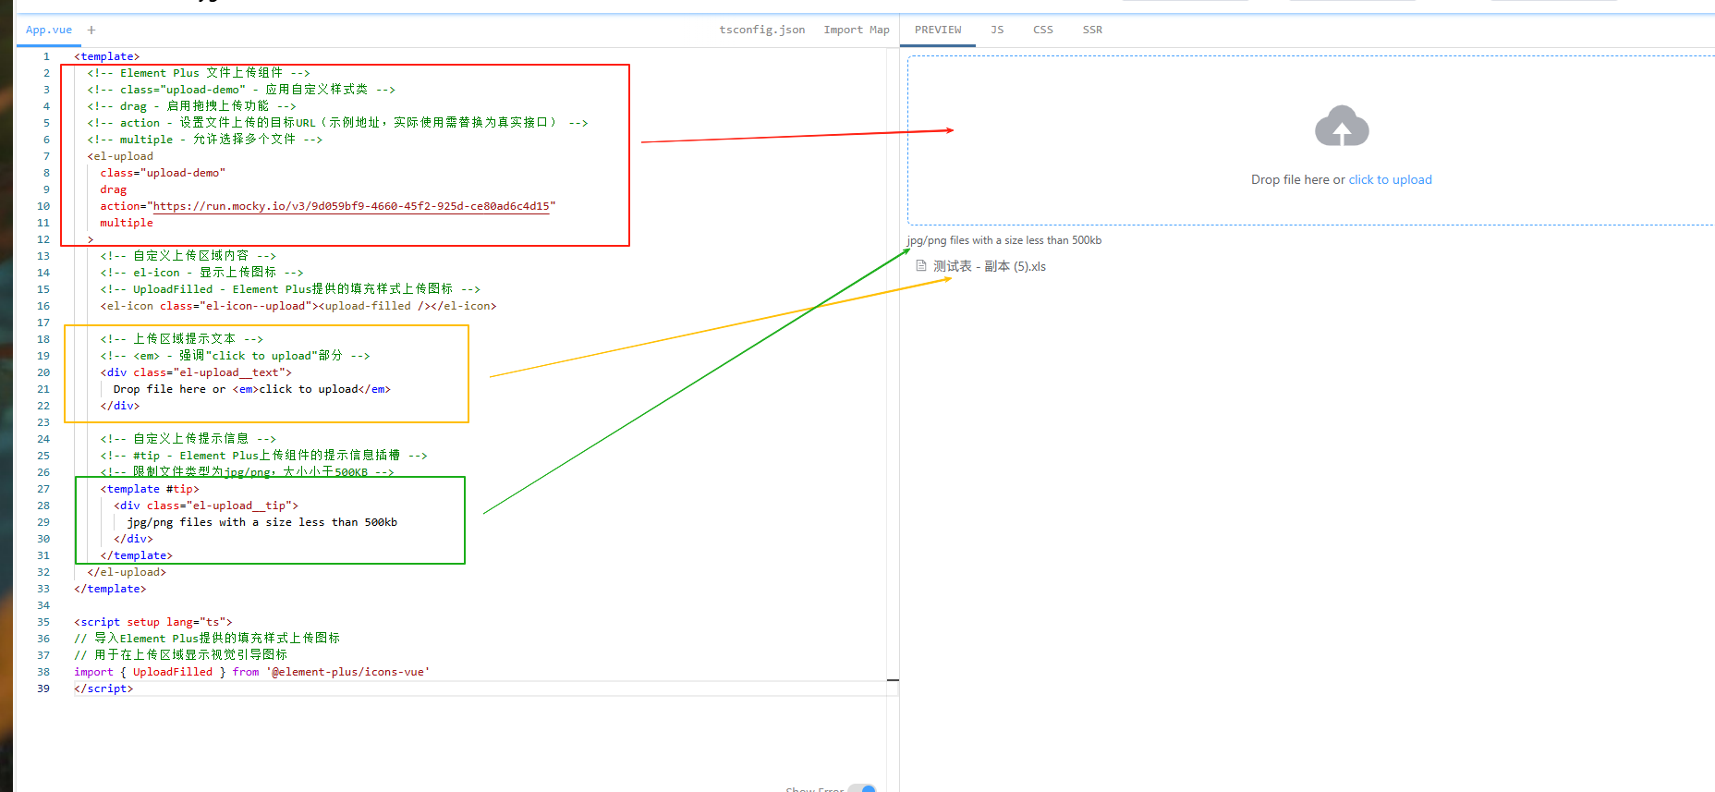Open uploaded file 测试表 - 副本 (5).xls
1715x792 pixels.
point(990,266)
